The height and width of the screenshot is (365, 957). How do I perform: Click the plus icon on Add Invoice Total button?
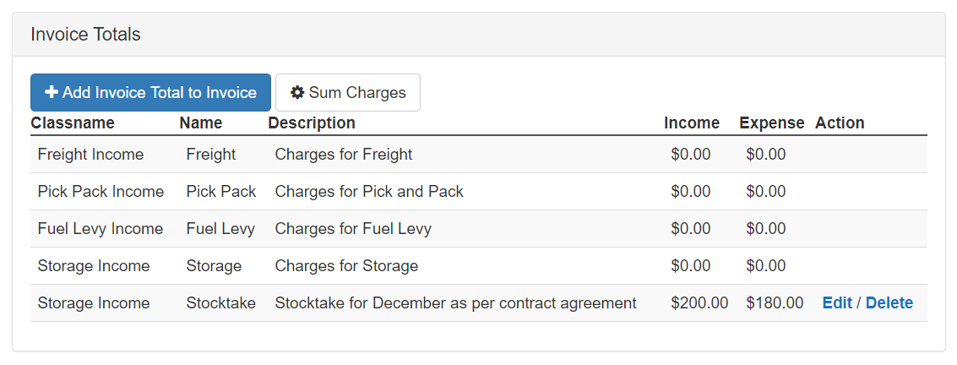click(52, 93)
